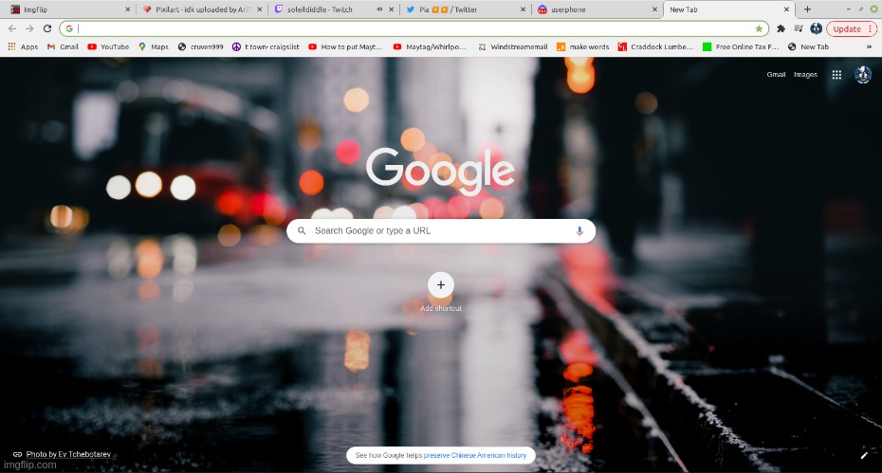Open the New Tab bookmark in the bookmarks bar
This screenshot has width=882, height=473.
[x=808, y=46]
